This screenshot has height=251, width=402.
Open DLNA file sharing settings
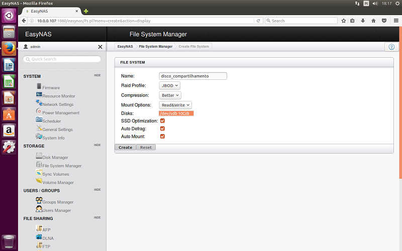pyautogui.click(x=48, y=238)
